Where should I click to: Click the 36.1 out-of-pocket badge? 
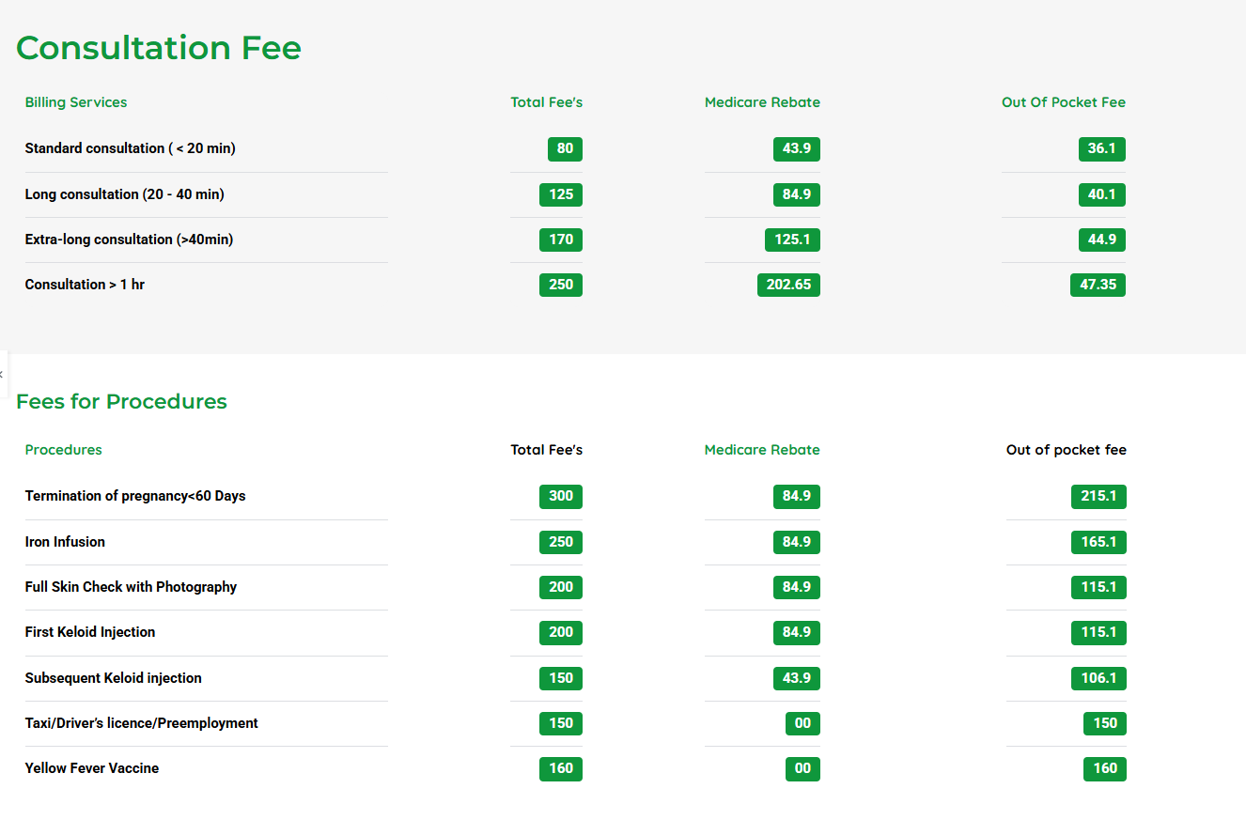(1101, 148)
